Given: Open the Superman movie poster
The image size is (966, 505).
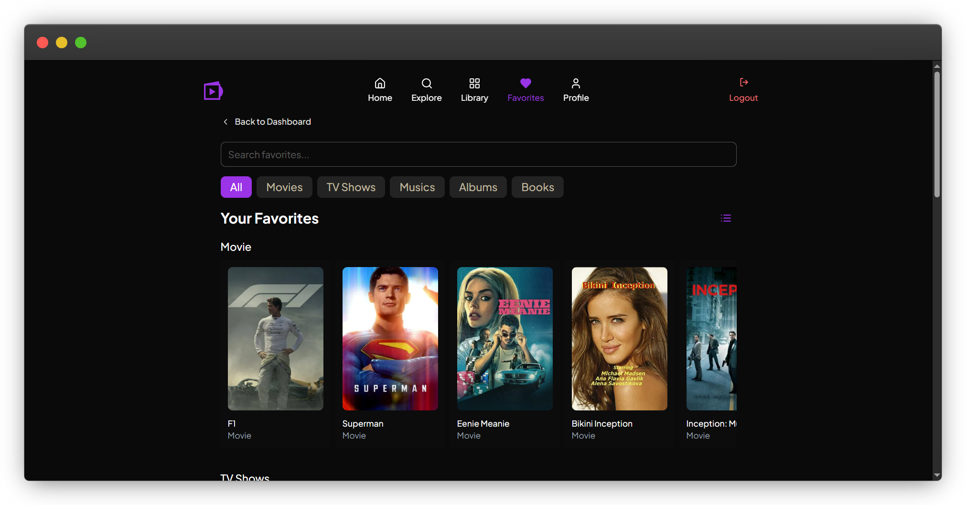Looking at the screenshot, I should pyautogui.click(x=390, y=339).
